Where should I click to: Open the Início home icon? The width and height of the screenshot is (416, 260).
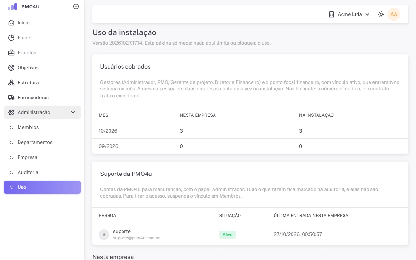[11, 23]
